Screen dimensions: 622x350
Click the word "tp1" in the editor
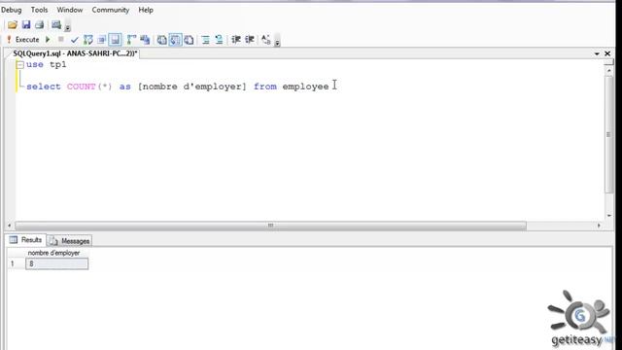pos(58,64)
